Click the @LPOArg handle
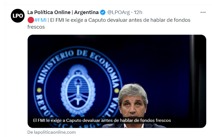Viewport: 212px width, 137px height. [x=119, y=12]
